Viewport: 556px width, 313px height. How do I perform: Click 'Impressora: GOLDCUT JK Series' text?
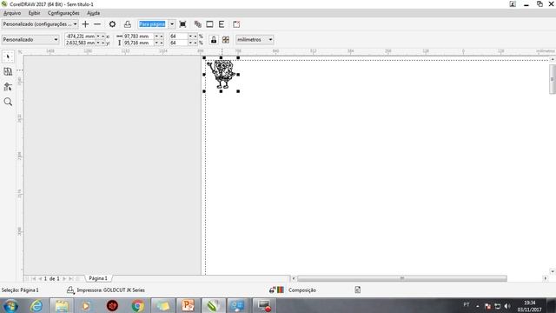coord(110,290)
